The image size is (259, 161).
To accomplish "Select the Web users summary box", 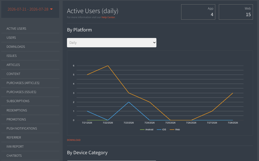I will tap(236, 12).
